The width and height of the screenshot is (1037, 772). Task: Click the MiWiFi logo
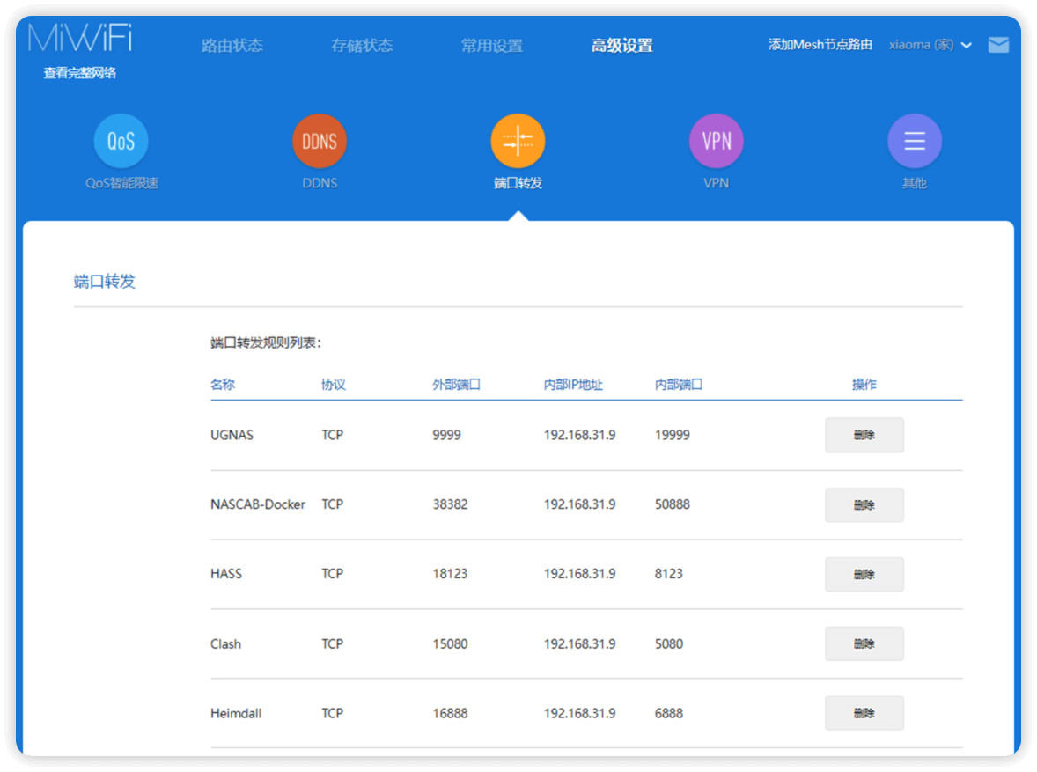[80, 38]
